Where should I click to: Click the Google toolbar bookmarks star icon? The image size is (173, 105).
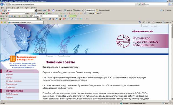pos(54,11)
